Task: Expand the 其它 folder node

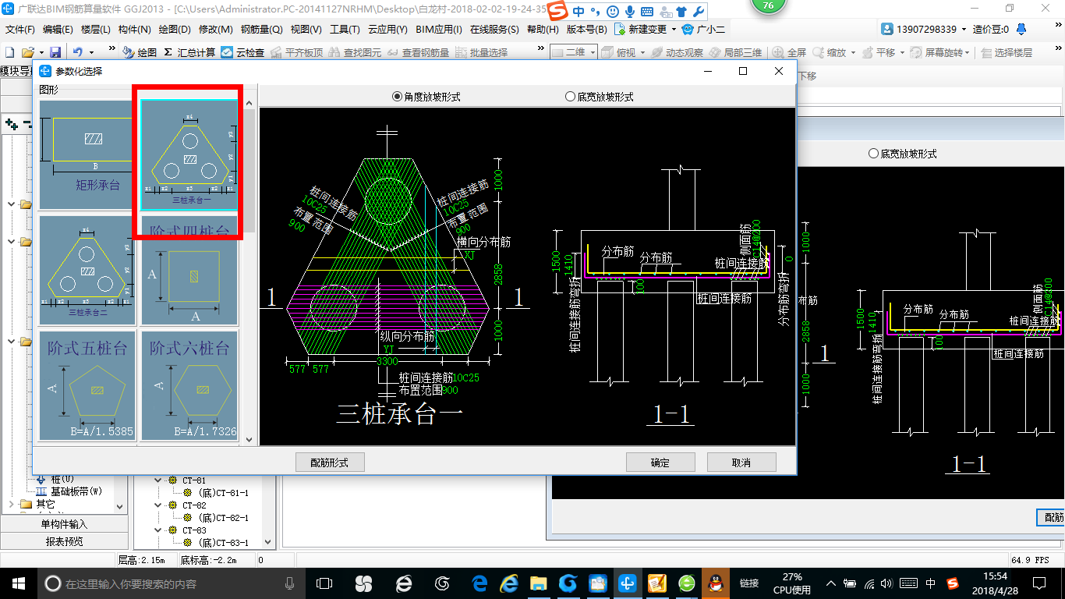Action: pos(12,505)
